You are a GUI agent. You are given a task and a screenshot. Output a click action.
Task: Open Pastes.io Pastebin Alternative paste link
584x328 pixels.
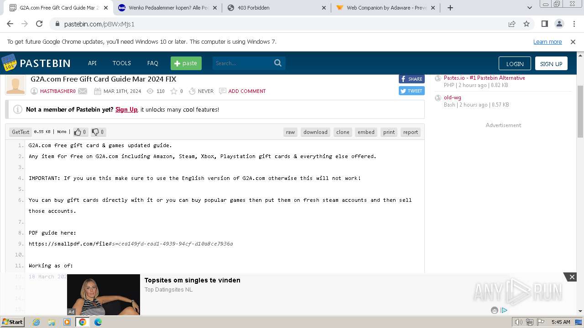coord(485,78)
